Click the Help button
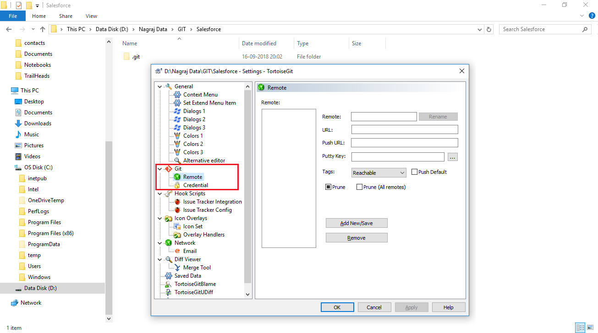The image size is (598, 333). tap(449, 307)
